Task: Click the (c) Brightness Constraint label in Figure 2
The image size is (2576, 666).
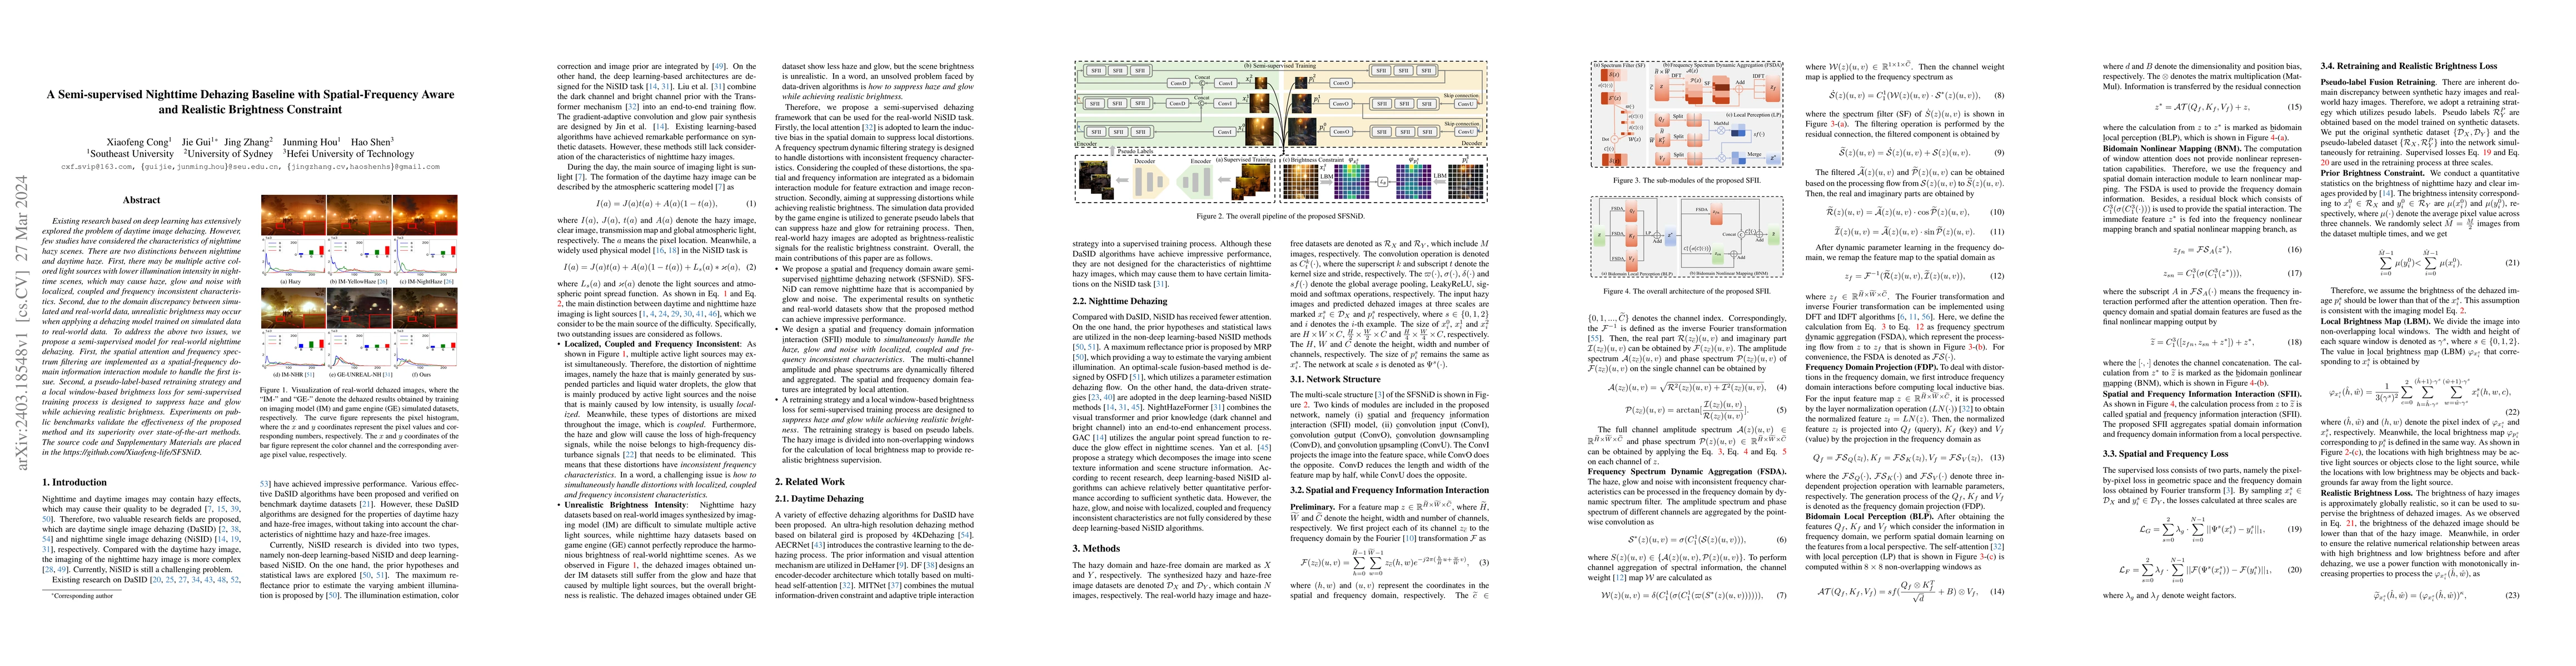Action: pos(1314,159)
